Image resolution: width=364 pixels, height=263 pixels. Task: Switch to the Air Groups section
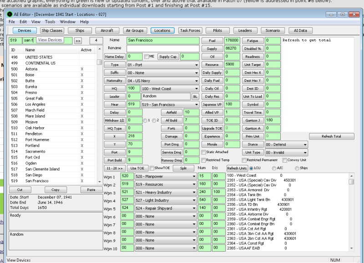[x=135, y=30]
